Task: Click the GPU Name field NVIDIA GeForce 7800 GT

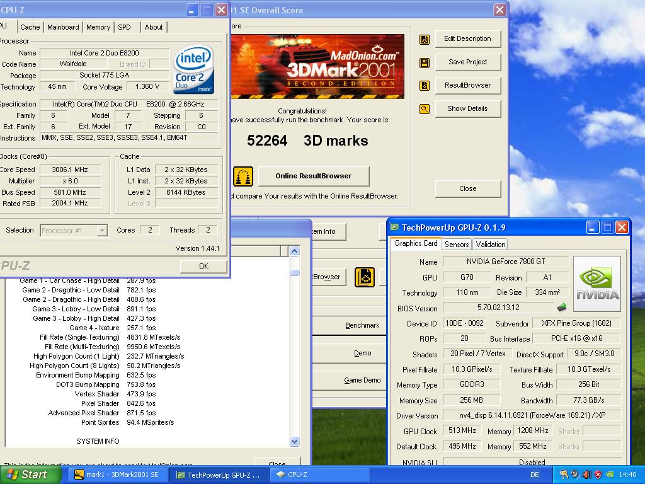Action: pos(506,262)
